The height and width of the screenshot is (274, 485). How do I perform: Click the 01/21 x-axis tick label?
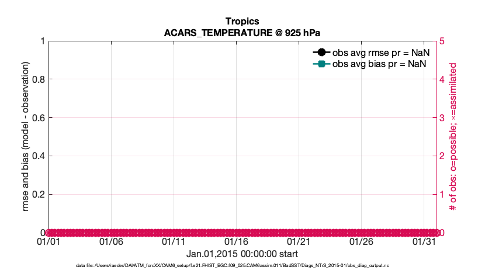(x=299, y=241)
